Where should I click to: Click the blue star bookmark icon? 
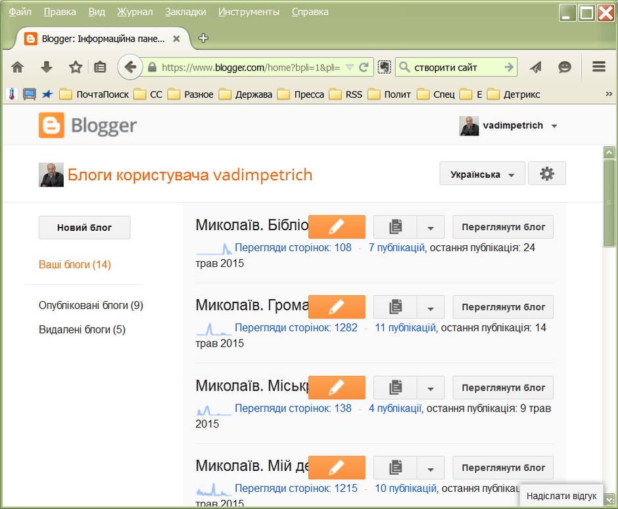click(47, 95)
